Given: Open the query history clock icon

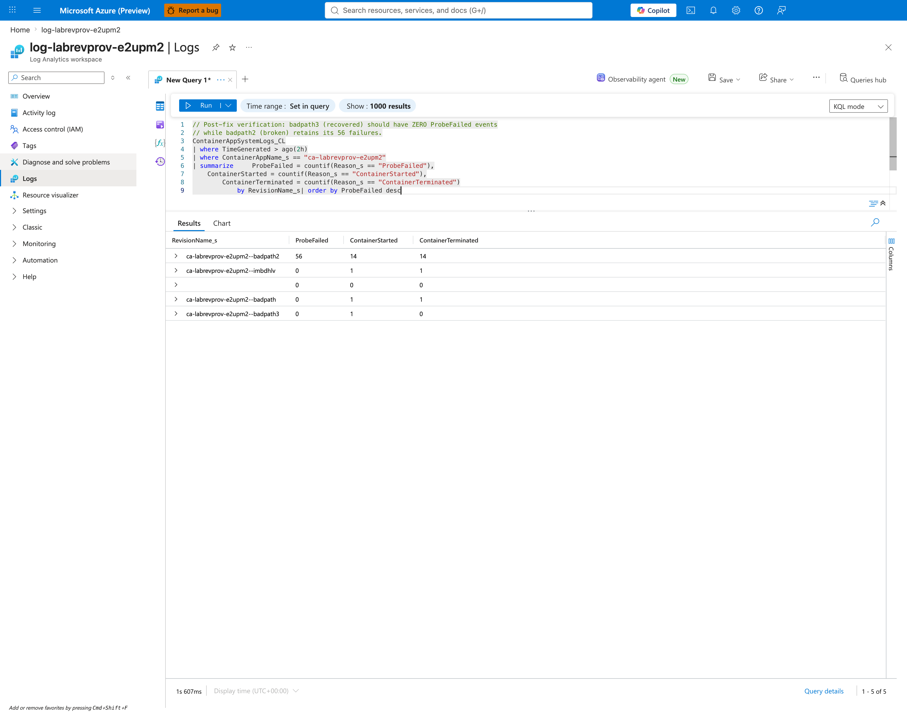Looking at the screenshot, I should 160,162.
